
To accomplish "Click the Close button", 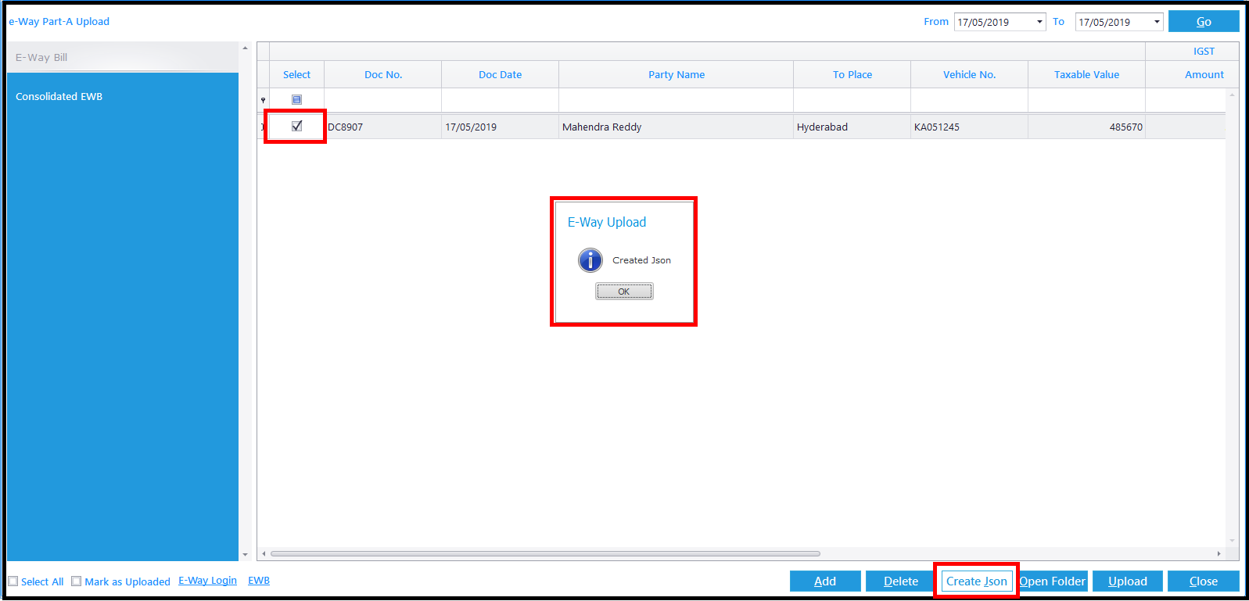I will tap(1204, 581).
